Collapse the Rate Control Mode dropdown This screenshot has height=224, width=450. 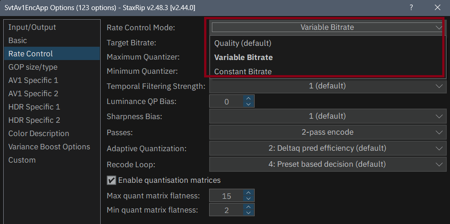437,27
